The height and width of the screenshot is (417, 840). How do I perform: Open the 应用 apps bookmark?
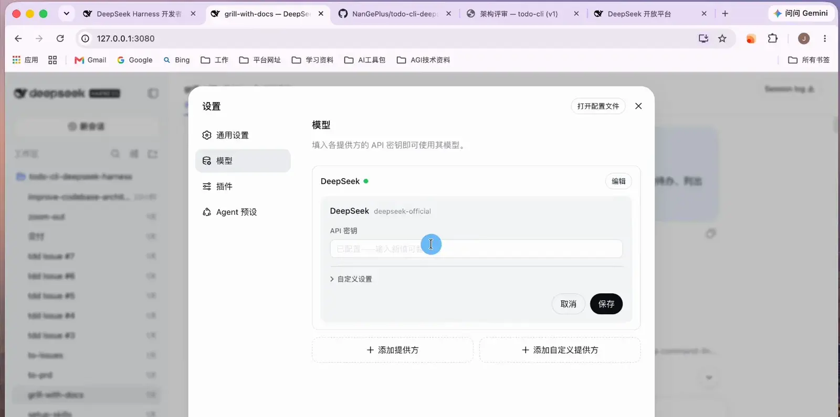coord(25,60)
